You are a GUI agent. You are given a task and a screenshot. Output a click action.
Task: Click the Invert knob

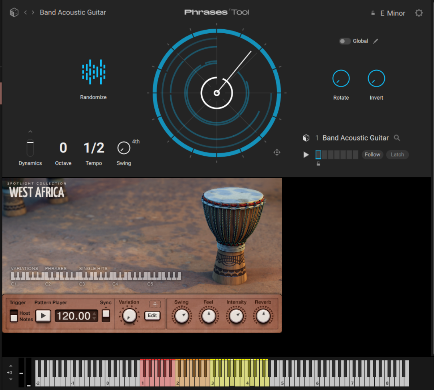coord(376,78)
